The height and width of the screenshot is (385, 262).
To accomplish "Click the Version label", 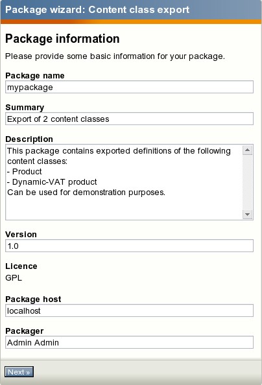I will [21, 234].
